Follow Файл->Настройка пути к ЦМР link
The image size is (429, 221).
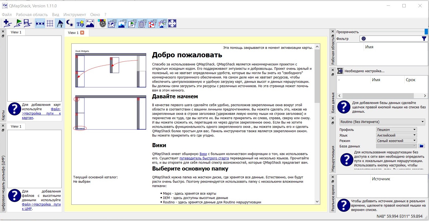tap(41, 207)
